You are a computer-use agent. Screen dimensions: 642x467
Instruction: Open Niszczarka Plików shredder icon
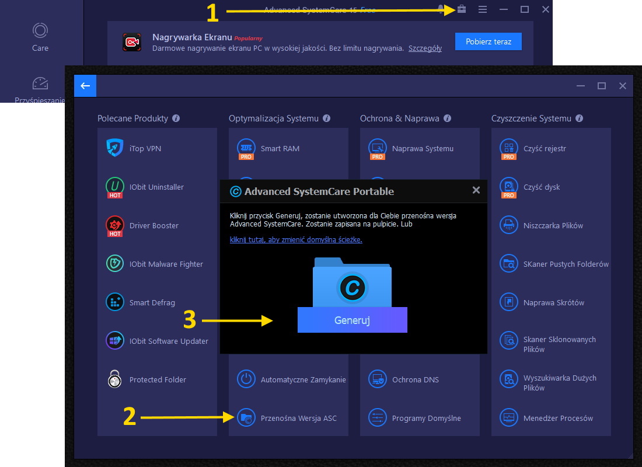point(508,225)
